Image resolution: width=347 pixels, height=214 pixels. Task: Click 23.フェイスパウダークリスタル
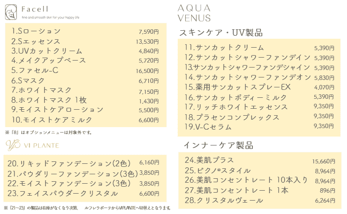[x=61, y=193]
